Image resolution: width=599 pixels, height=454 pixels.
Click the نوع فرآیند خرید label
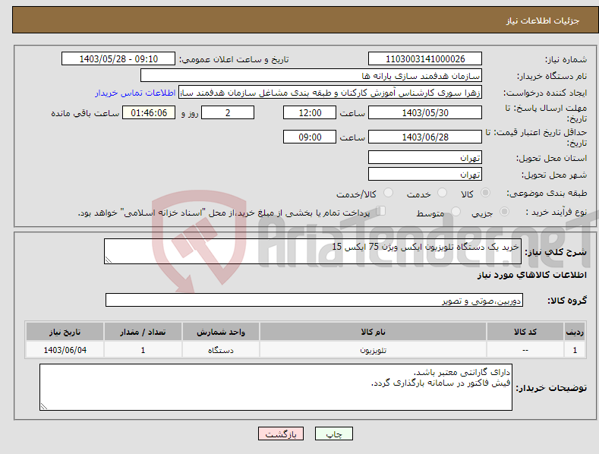(556, 212)
